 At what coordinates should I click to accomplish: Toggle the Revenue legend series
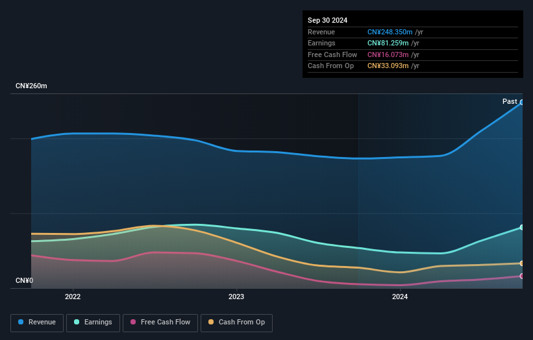coord(37,322)
